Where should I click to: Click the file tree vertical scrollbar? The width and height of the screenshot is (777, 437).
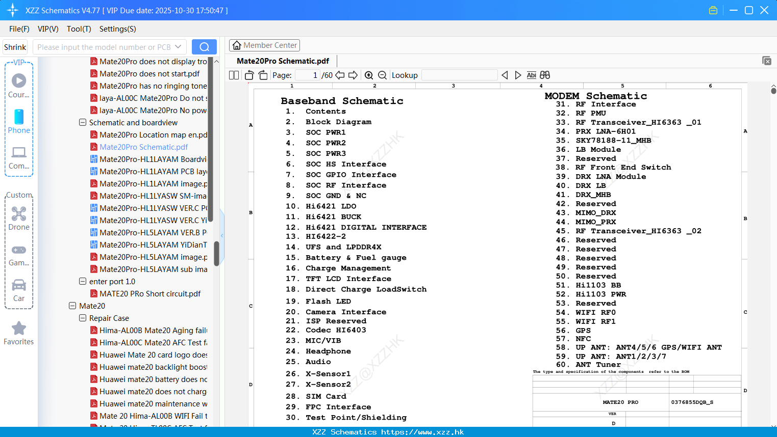coord(216,253)
